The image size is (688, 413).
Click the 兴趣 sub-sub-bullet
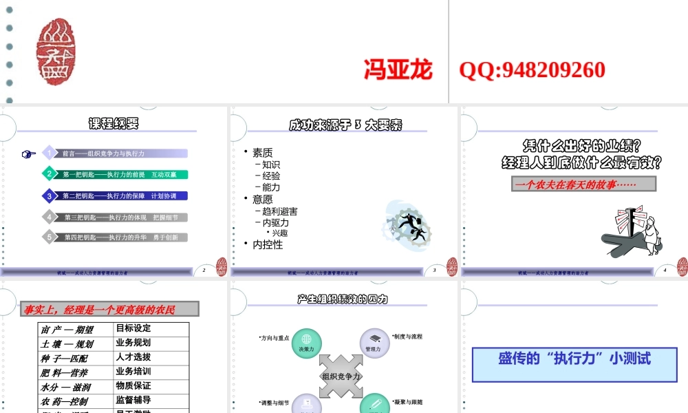point(280,233)
